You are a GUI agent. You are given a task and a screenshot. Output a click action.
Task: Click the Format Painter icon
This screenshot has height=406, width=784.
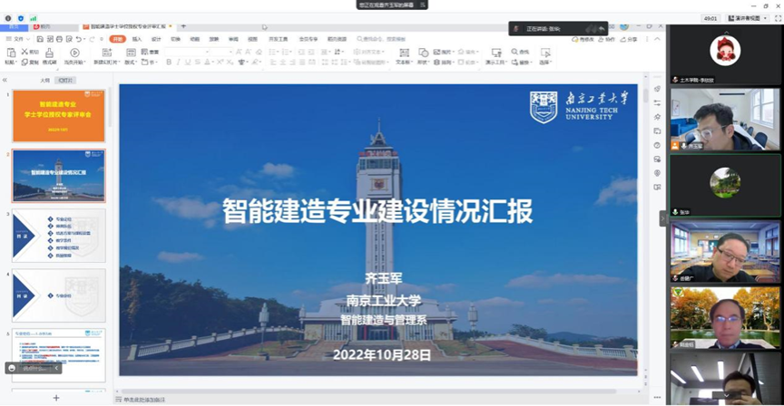pos(49,55)
